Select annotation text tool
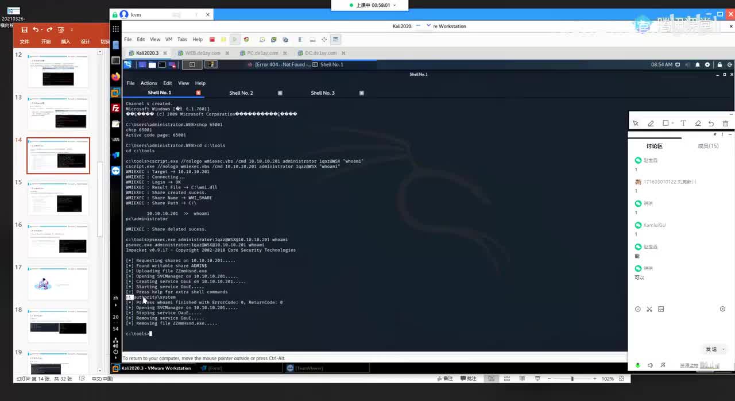This screenshot has width=735, height=401. pyautogui.click(x=683, y=124)
